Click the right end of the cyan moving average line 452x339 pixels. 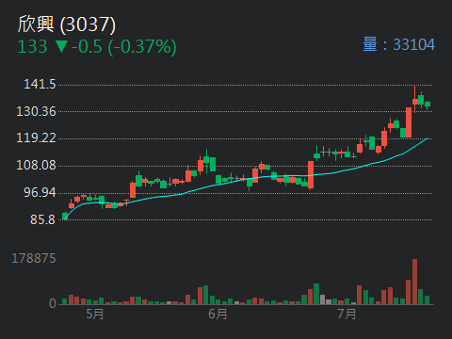(427, 138)
